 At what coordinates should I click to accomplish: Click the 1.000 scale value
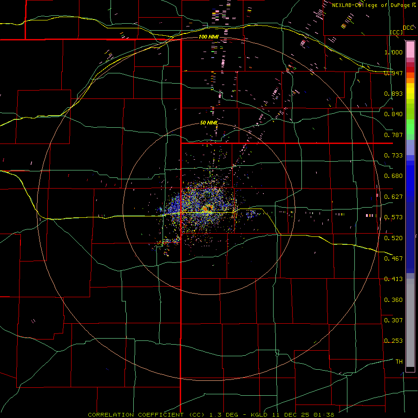click(x=393, y=52)
